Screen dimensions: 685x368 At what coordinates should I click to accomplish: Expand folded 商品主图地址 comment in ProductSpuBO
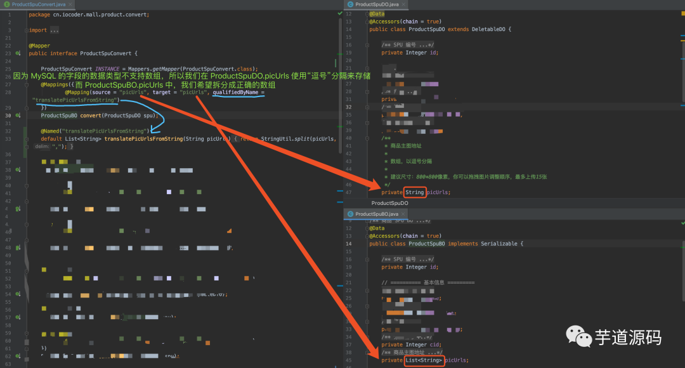coord(367,352)
